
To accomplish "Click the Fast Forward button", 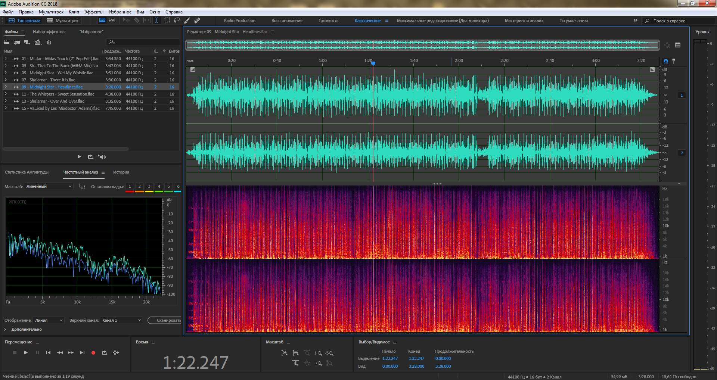I will pos(71,352).
